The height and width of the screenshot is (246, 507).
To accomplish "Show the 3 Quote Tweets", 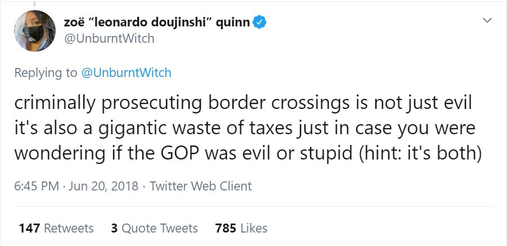I will (154, 228).
